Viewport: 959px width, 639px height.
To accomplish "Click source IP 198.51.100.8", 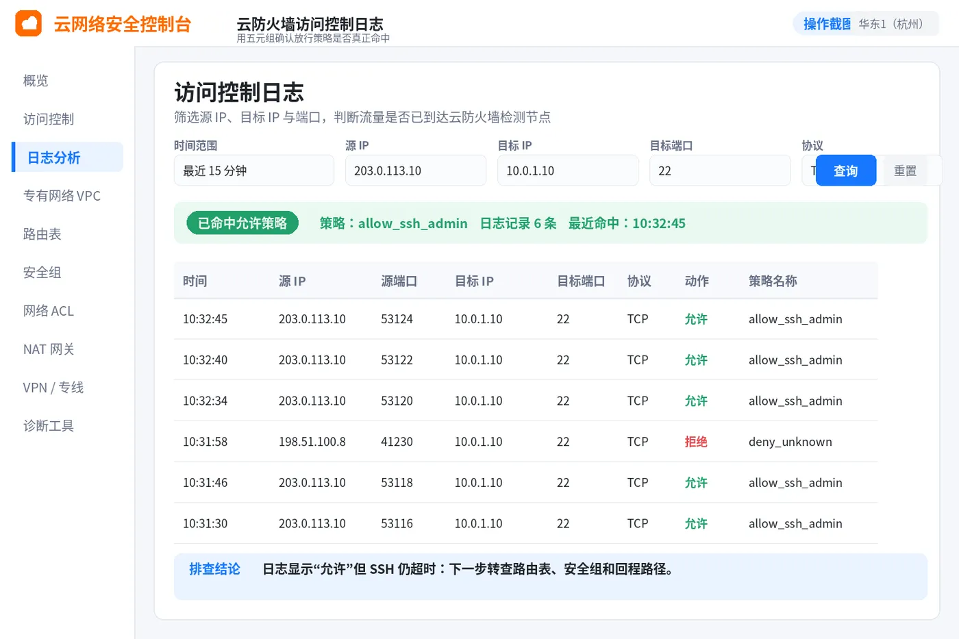I will 312,442.
